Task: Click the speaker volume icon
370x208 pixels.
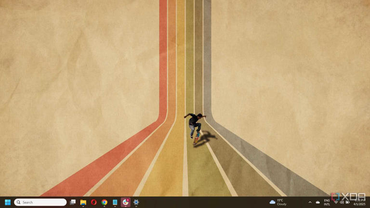Action: (x=342, y=202)
